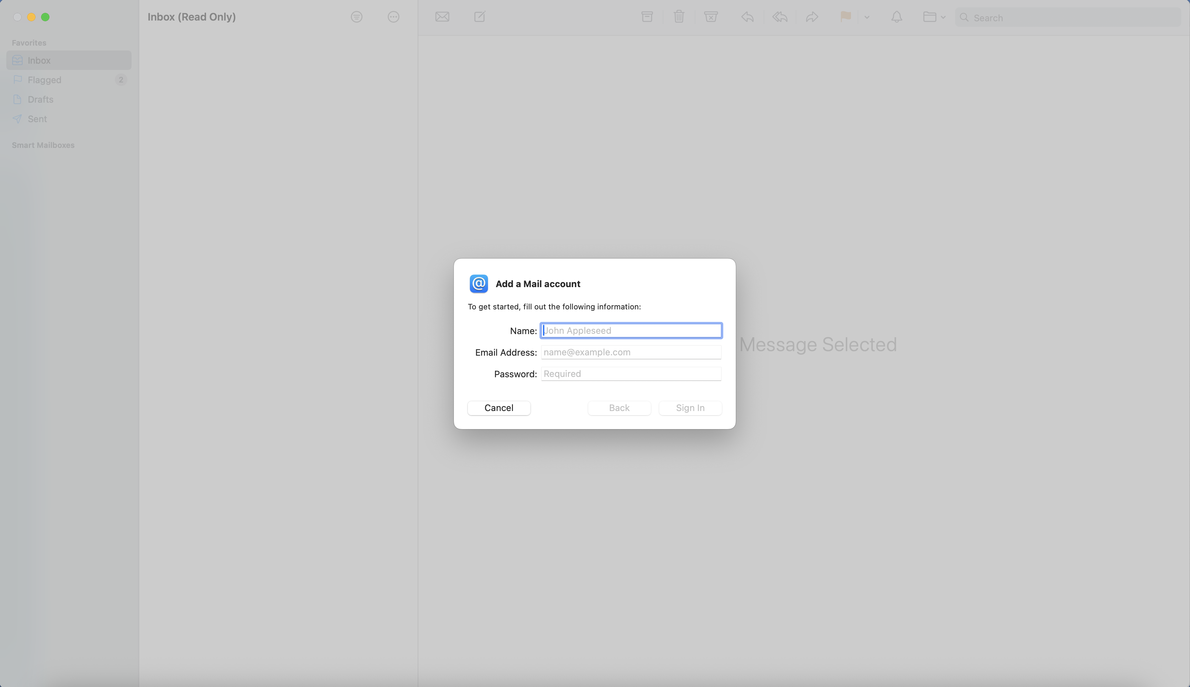
Task: Expand the flag color dropdown arrow
Action: point(867,17)
